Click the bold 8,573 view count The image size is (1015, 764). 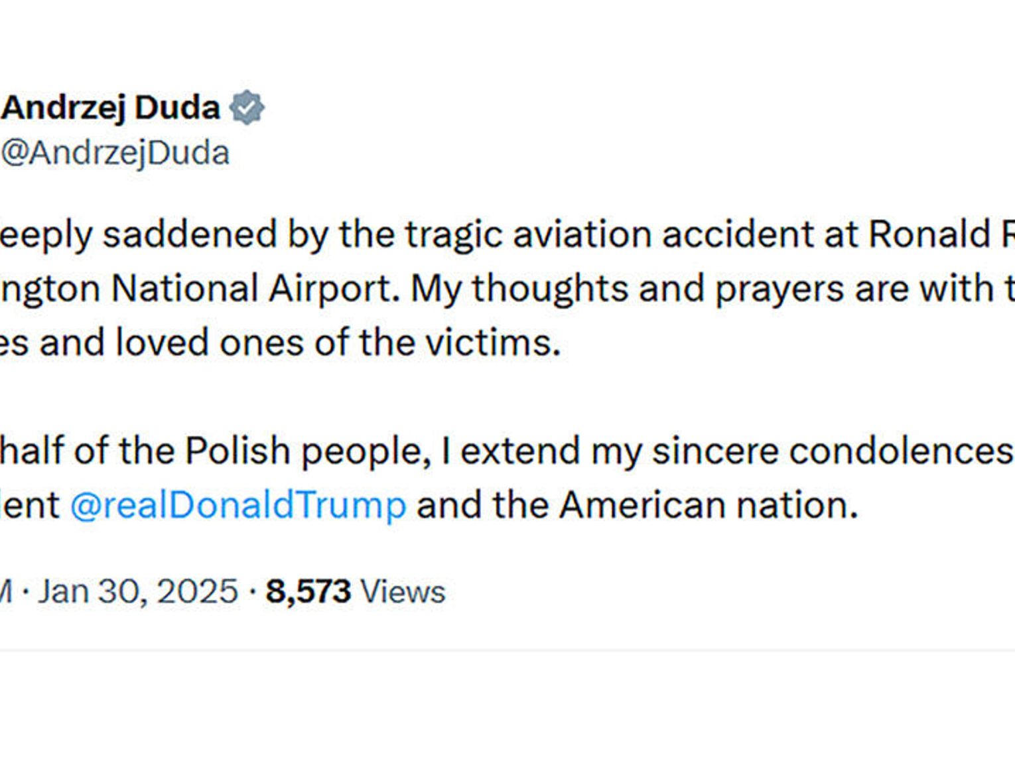click(308, 591)
